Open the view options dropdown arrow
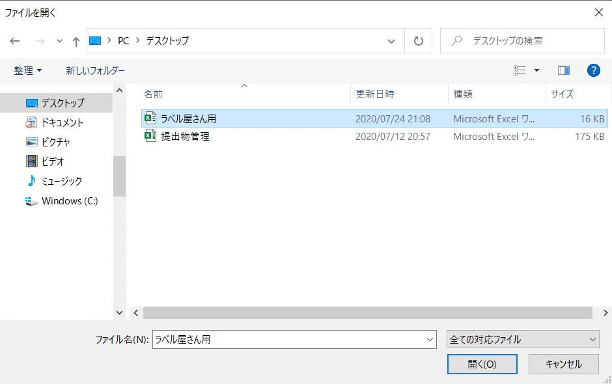 point(536,71)
